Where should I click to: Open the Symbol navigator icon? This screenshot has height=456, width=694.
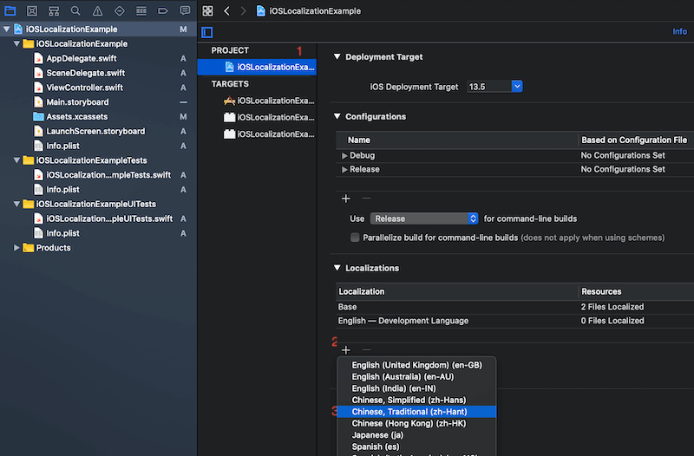[54, 10]
